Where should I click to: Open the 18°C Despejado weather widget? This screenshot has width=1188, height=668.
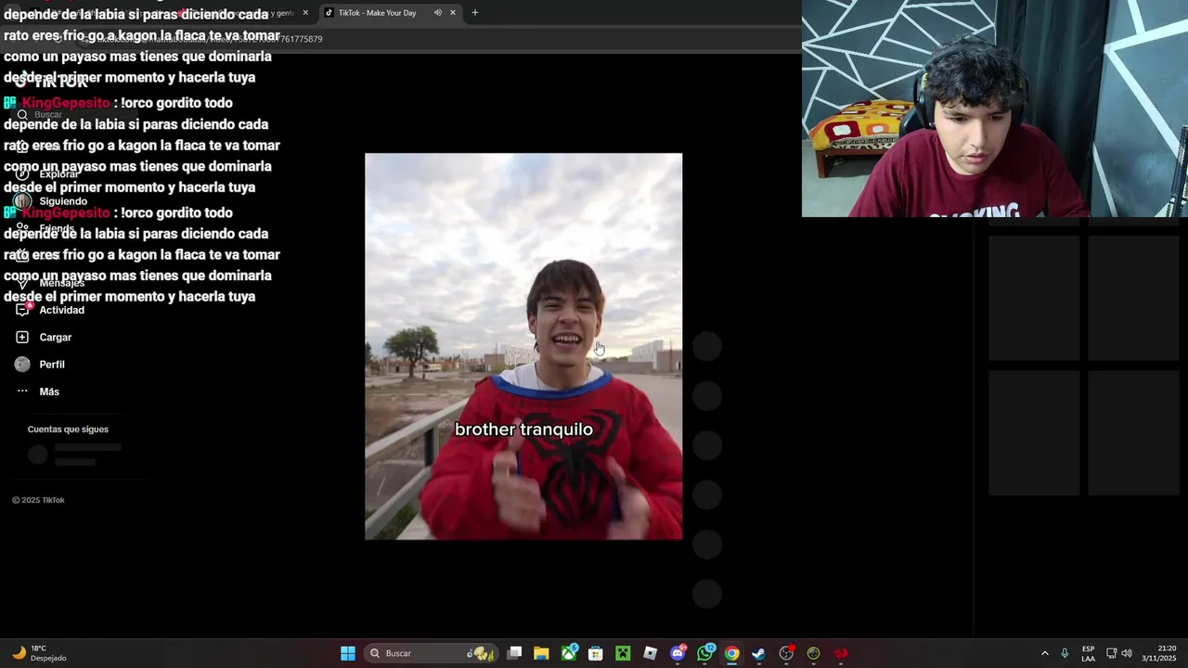coord(39,653)
